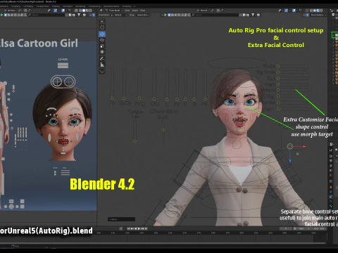Switch left viewport to Rendered shading
The image size is (338, 253).
click(90, 11)
